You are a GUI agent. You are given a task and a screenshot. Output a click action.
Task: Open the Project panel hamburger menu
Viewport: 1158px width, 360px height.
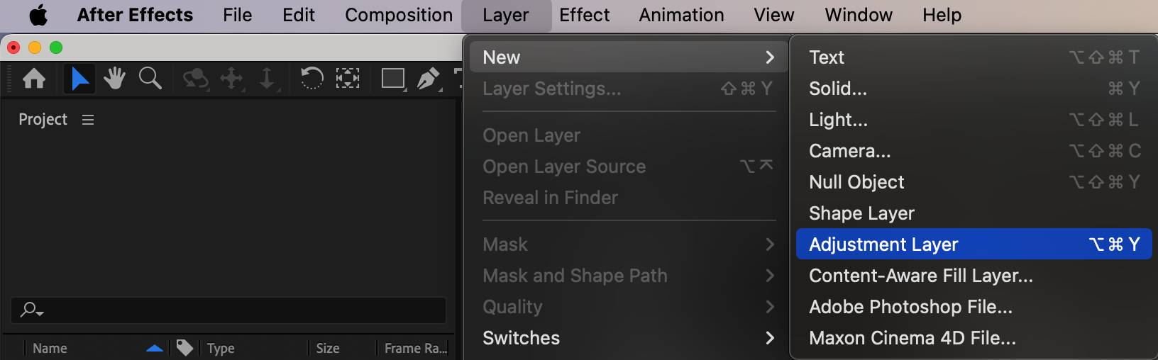click(x=88, y=120)
